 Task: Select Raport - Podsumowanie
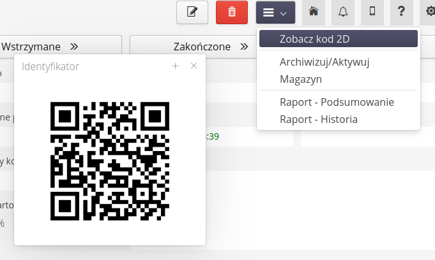pos(337,102)
